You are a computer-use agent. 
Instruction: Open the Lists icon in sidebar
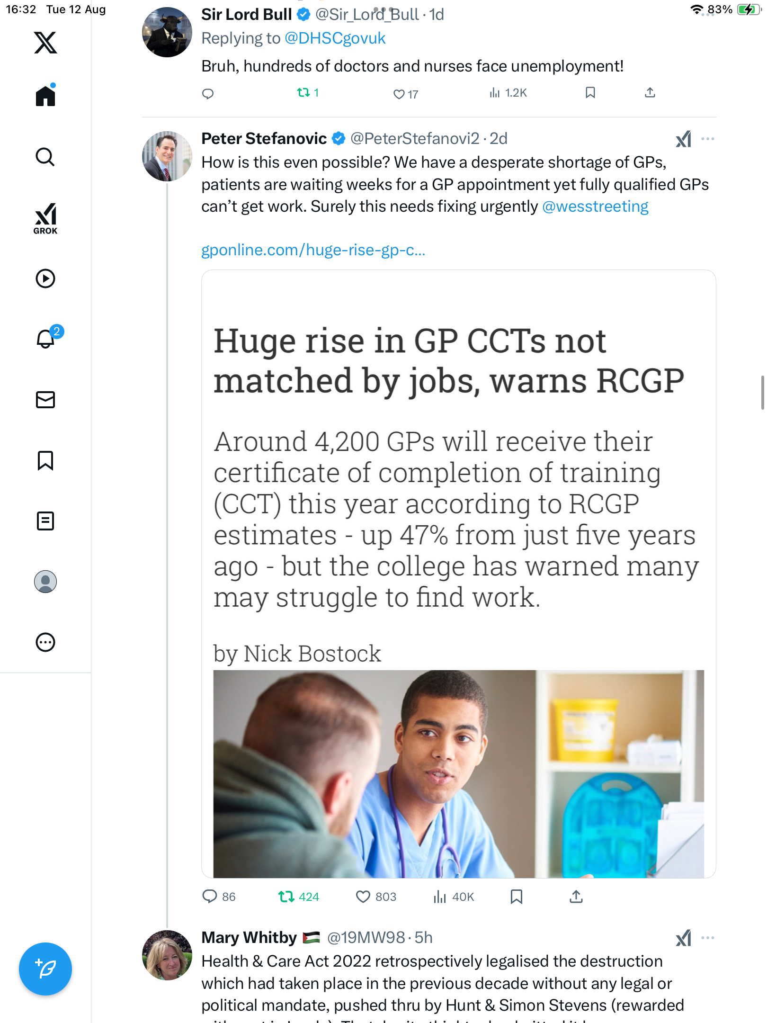45,521
